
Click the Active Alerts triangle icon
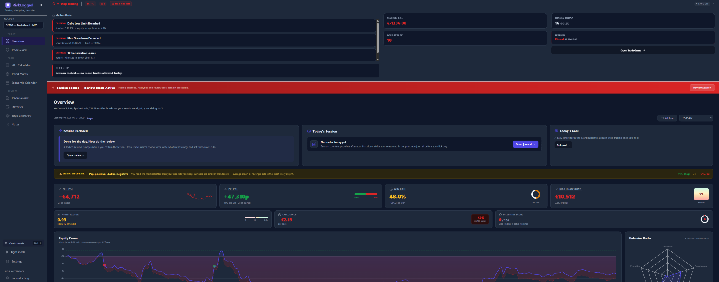54,15
